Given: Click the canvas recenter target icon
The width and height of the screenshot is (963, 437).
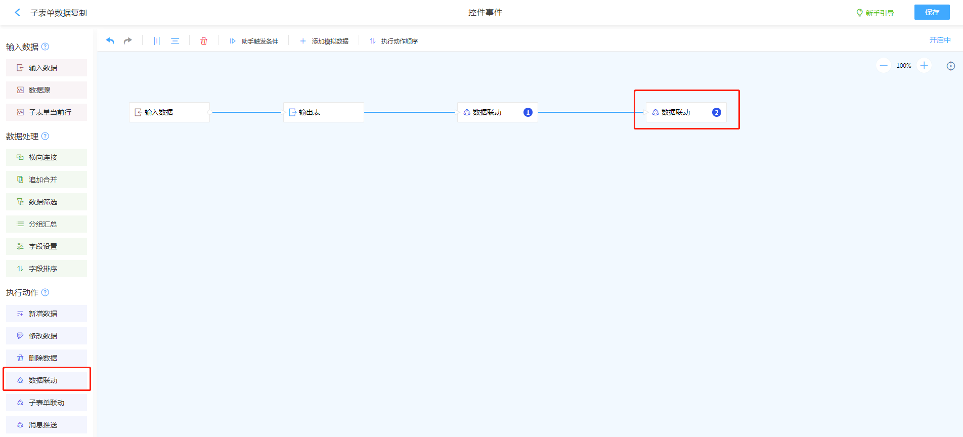Looking at the screenshot, I should click(x=951, y=66).
